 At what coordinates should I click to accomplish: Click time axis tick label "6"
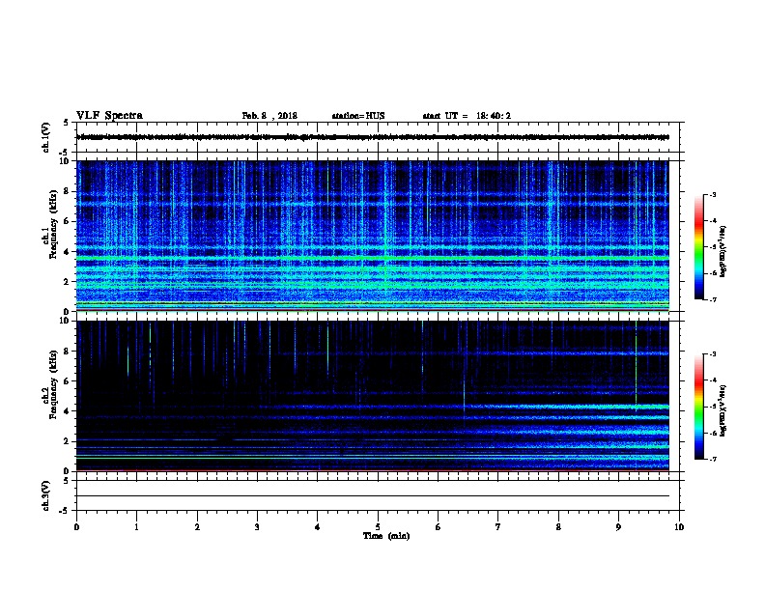click(x=439, y=527)
